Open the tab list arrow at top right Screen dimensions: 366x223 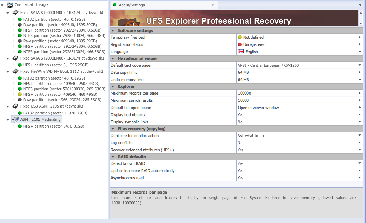tap(360, 5)
